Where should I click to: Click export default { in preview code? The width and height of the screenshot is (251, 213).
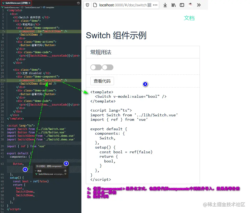tap(109, 129)
